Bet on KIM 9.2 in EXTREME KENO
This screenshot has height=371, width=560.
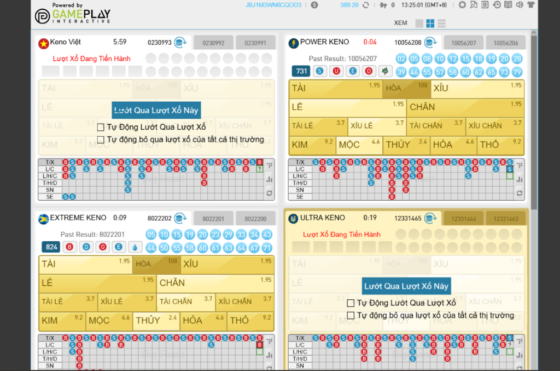[62, 321]
